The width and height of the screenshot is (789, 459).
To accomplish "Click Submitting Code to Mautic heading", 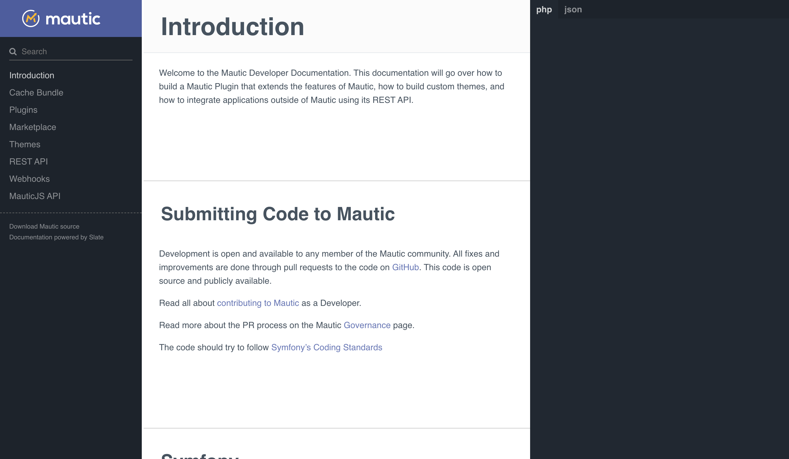I will click(x=278, y=214).
